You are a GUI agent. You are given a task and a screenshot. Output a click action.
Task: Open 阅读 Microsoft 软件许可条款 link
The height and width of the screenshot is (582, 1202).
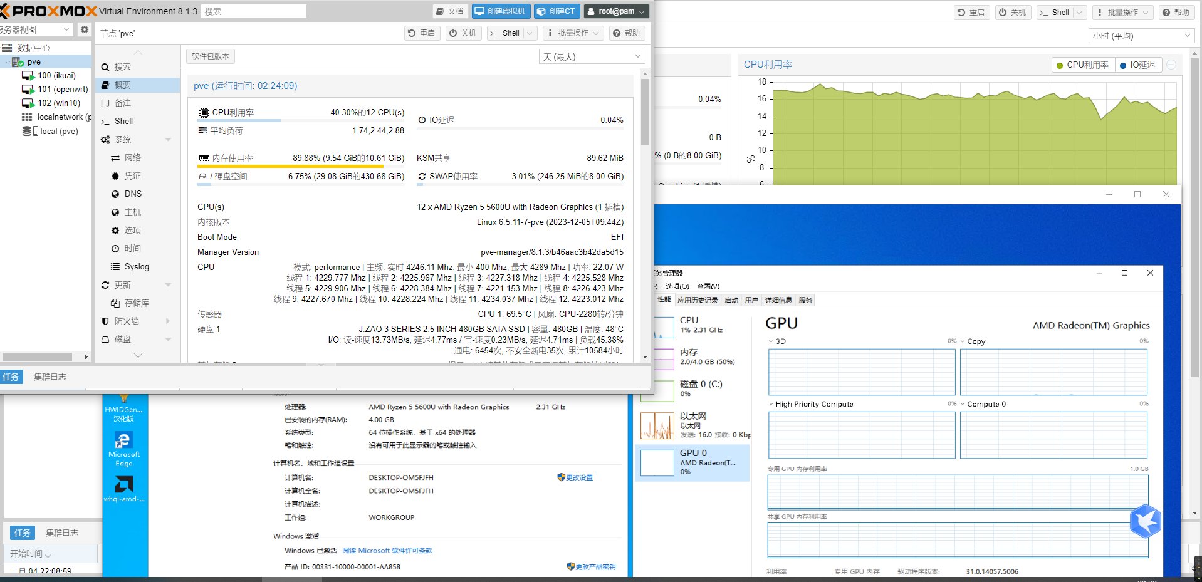[387, 551]
